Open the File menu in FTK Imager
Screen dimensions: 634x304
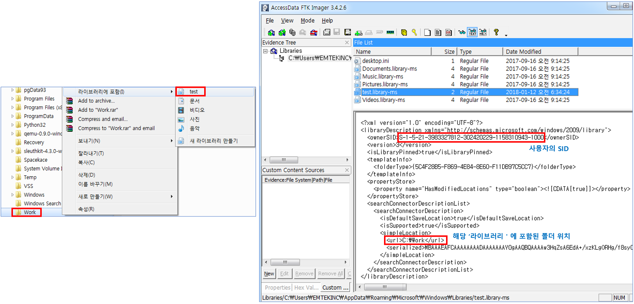[x=270, y=21]
